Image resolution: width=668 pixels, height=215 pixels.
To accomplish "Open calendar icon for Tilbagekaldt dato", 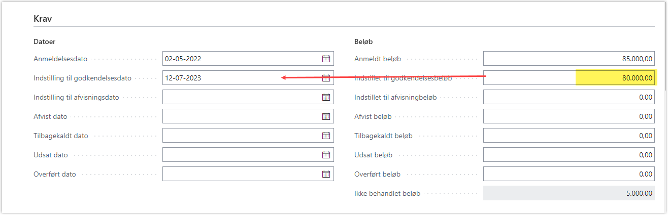I will tap(326, 136).
